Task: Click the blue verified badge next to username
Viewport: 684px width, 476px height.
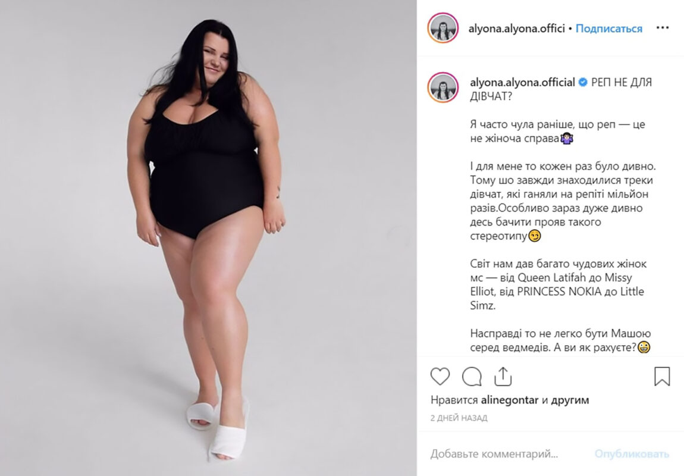Action: point(583,82)
